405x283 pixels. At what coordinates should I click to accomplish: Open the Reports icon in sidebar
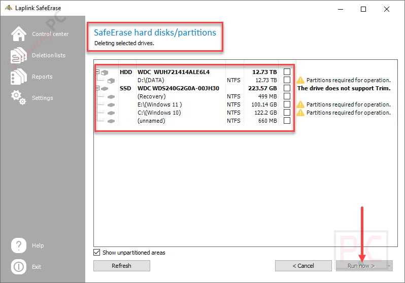tap(19, 77)
